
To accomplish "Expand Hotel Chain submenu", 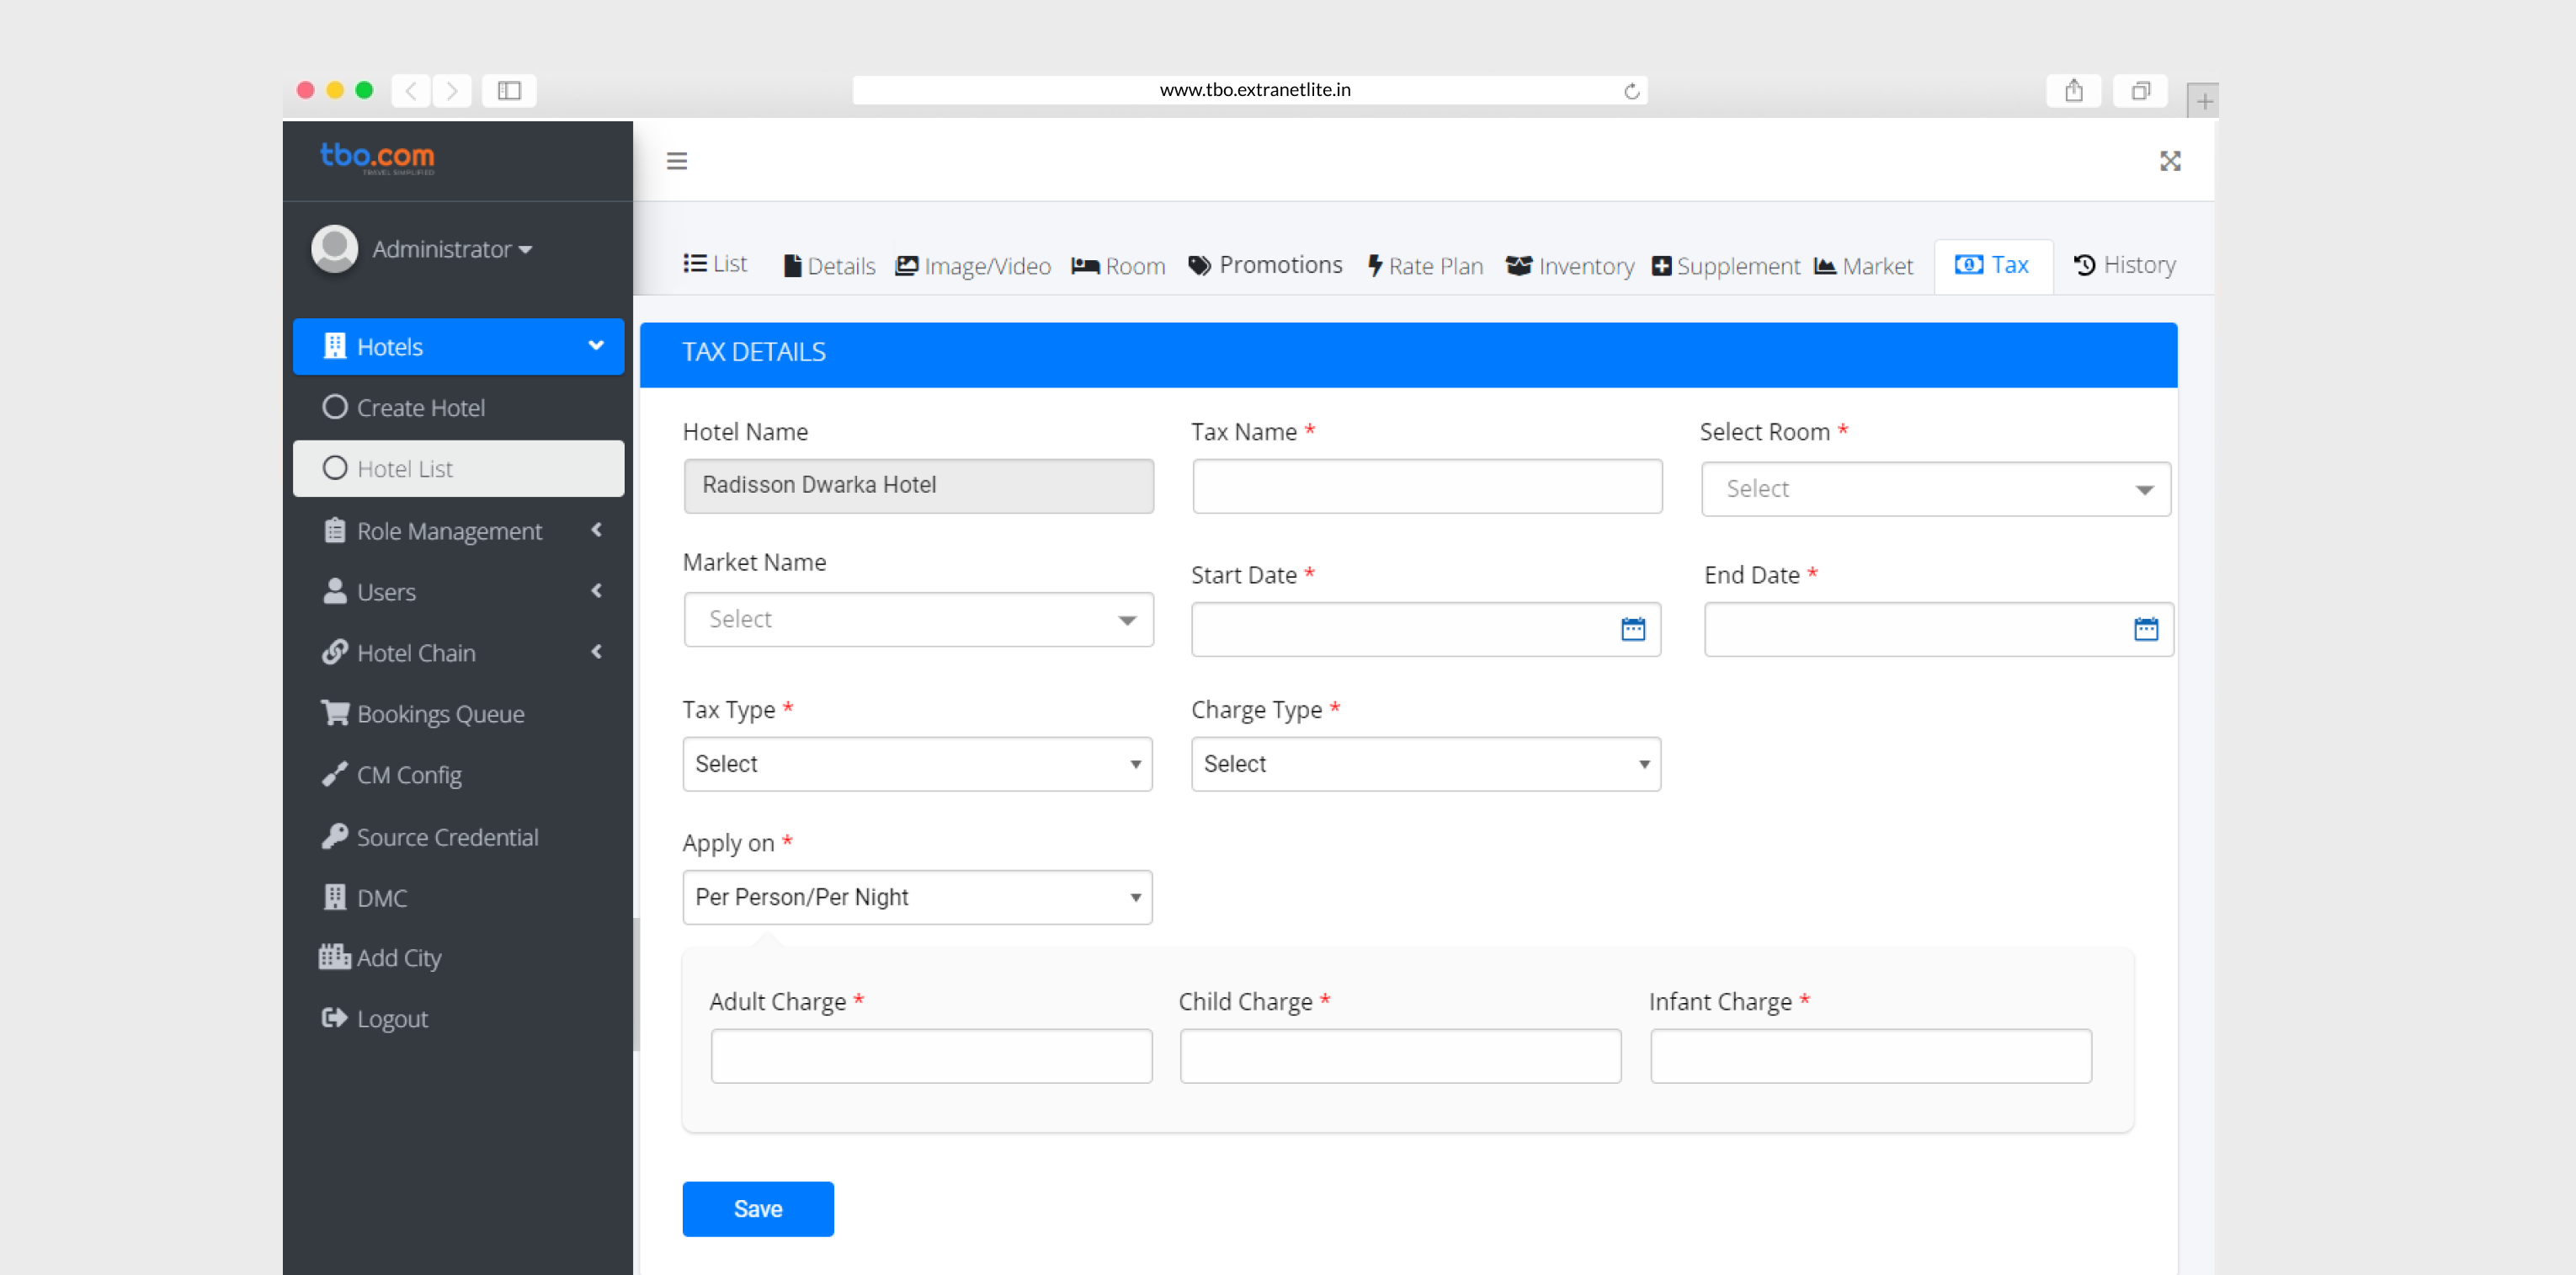I will 458,652.
